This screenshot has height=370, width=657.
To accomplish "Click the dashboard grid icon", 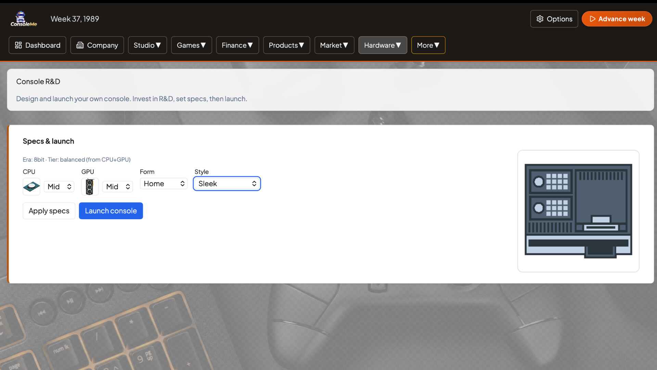I will point(19,45).
